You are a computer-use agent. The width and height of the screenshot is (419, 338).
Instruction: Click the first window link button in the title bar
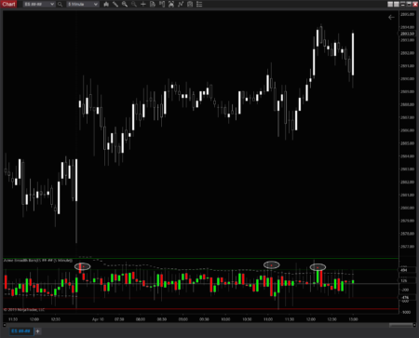pos(390,4)
